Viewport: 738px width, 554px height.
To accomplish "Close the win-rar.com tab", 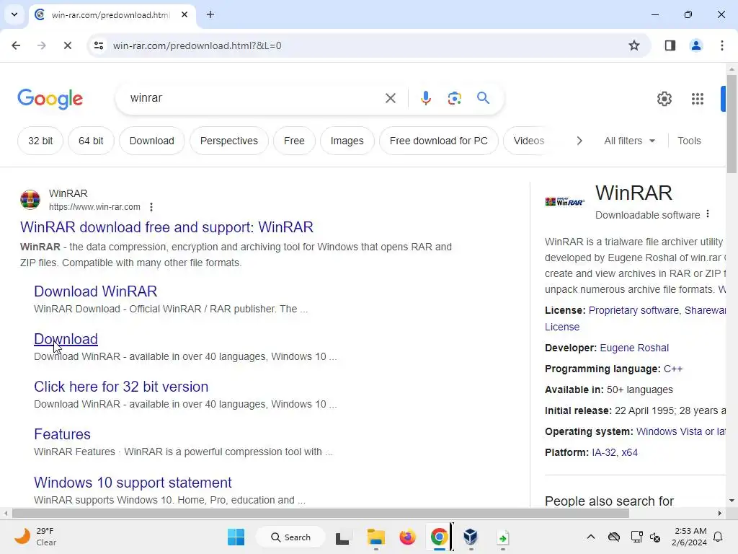I will click(x=184, y=14).
